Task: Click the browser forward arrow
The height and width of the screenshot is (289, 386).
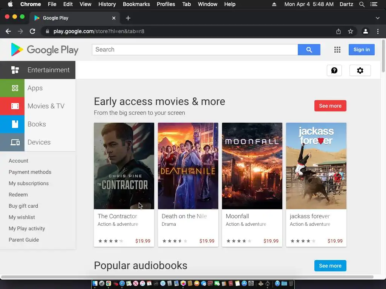Action: pos(20,31)
